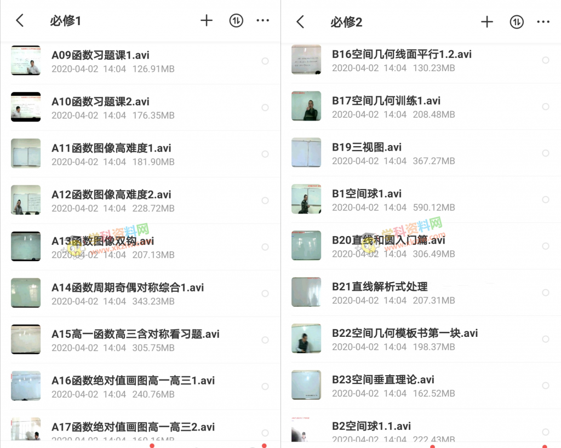The width and height of the screenshot is (561, 448).
Task: Select the radio button for B17空间几何训练1.avi
Action: click(546, 107)
